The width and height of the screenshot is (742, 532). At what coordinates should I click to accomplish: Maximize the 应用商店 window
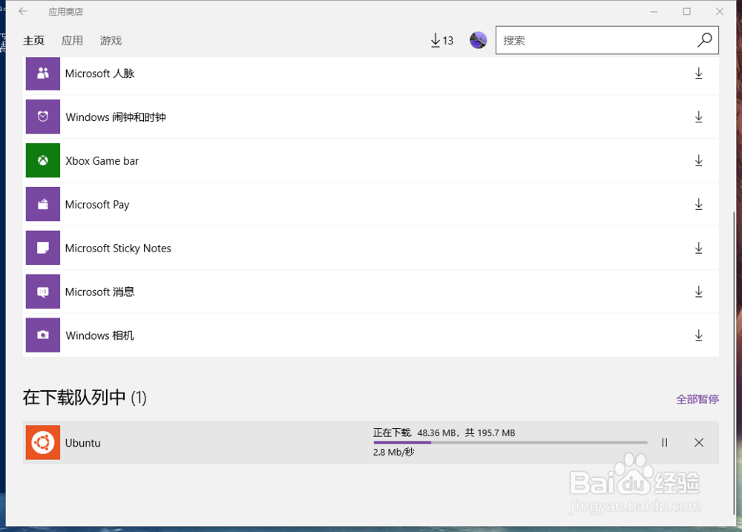point(686,11)
